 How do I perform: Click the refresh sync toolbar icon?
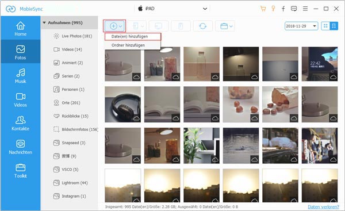[202, 26]
